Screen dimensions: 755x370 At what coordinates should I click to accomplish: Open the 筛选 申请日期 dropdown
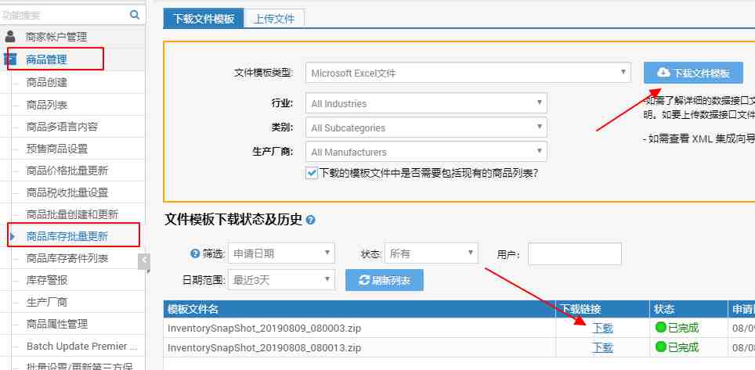282,253
